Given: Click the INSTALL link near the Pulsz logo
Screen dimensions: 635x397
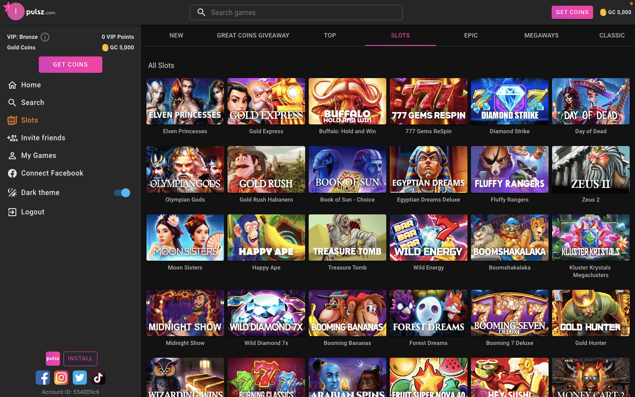Looking at the screenshot, I should (x=80, y=359).
